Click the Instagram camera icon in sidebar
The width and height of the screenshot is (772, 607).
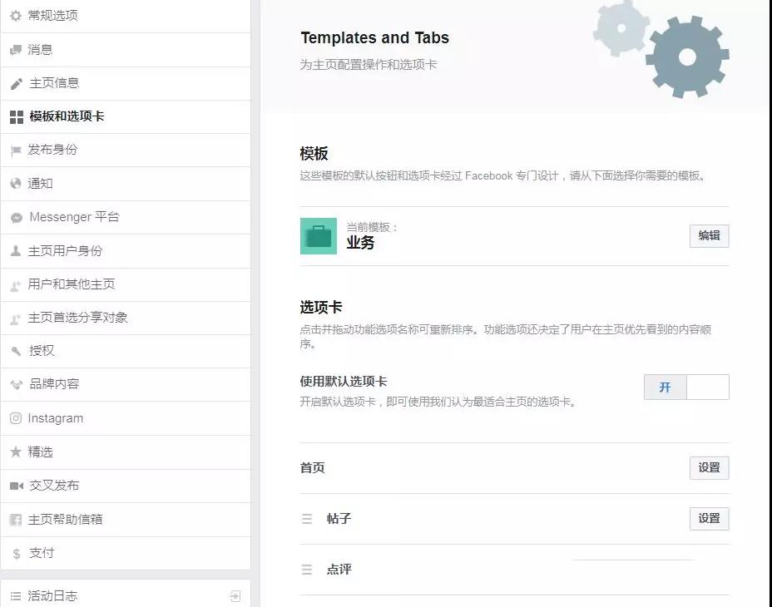point(16,418)
